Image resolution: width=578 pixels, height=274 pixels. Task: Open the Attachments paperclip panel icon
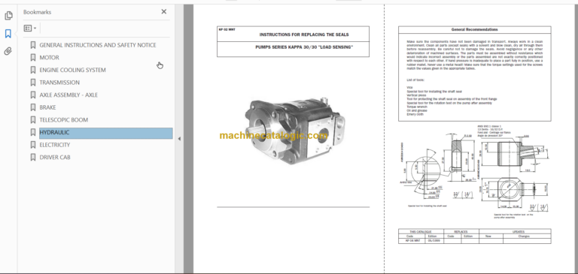pos(8,51)
